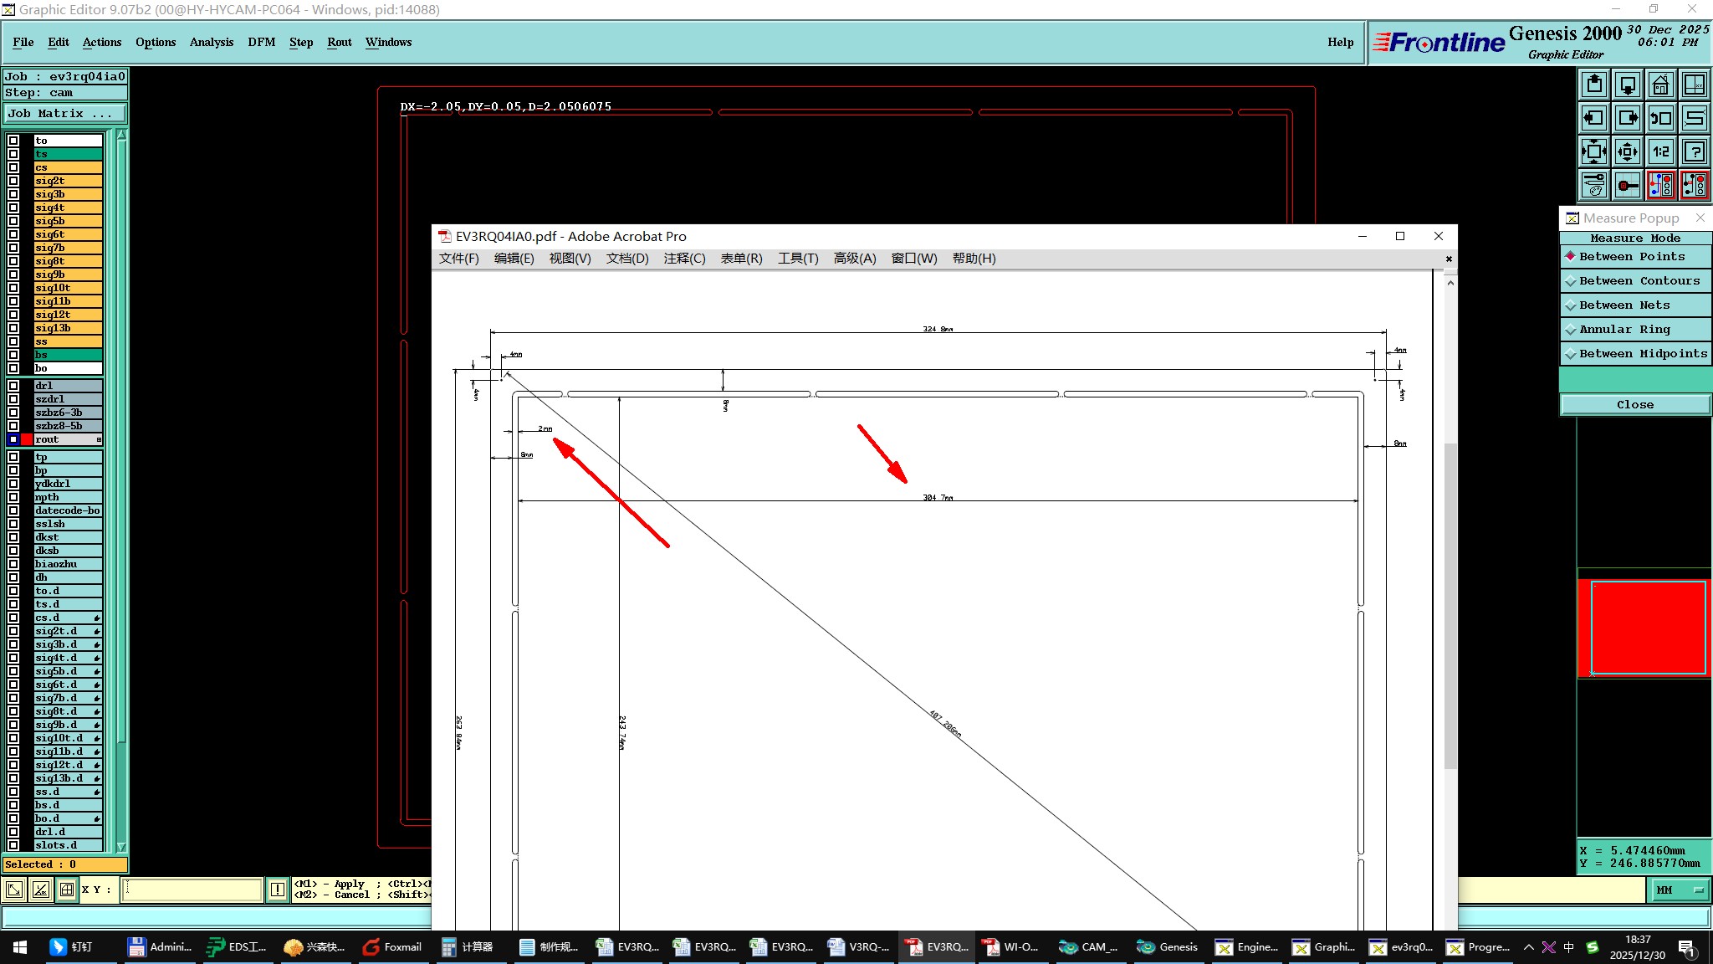Toggle the checkbox for the drl layer

13,386
